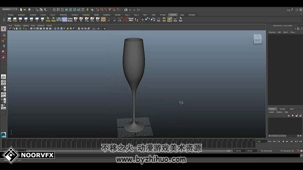Image resolution: width=303 pixels, height=170 pixels.
Task: Click the COPY ATTR shelf button
Action: click(x=59, y=19)
